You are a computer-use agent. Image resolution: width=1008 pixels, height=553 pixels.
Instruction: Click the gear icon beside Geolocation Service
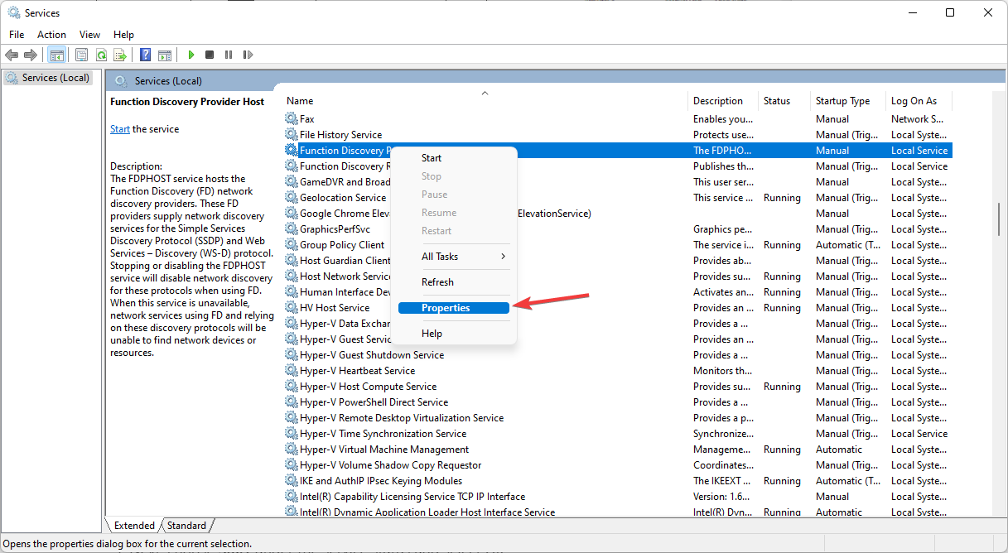pos(291,198)
